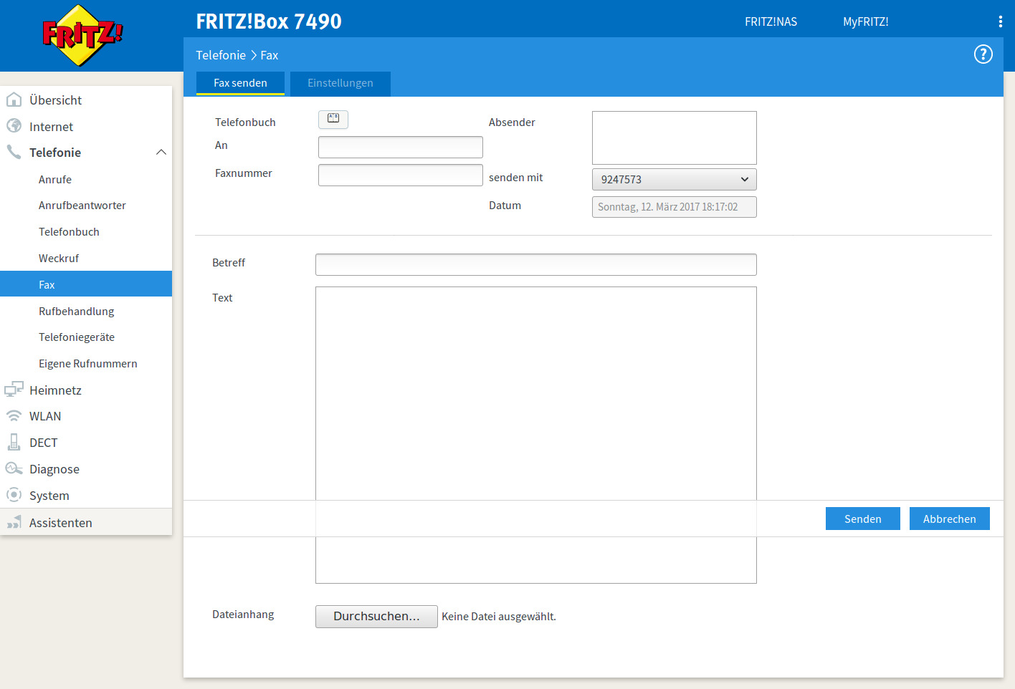Click Durchsuchen to attach a file

coord(376,617)
